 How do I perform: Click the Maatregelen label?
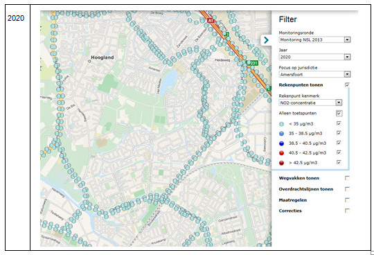coord(293,200)
